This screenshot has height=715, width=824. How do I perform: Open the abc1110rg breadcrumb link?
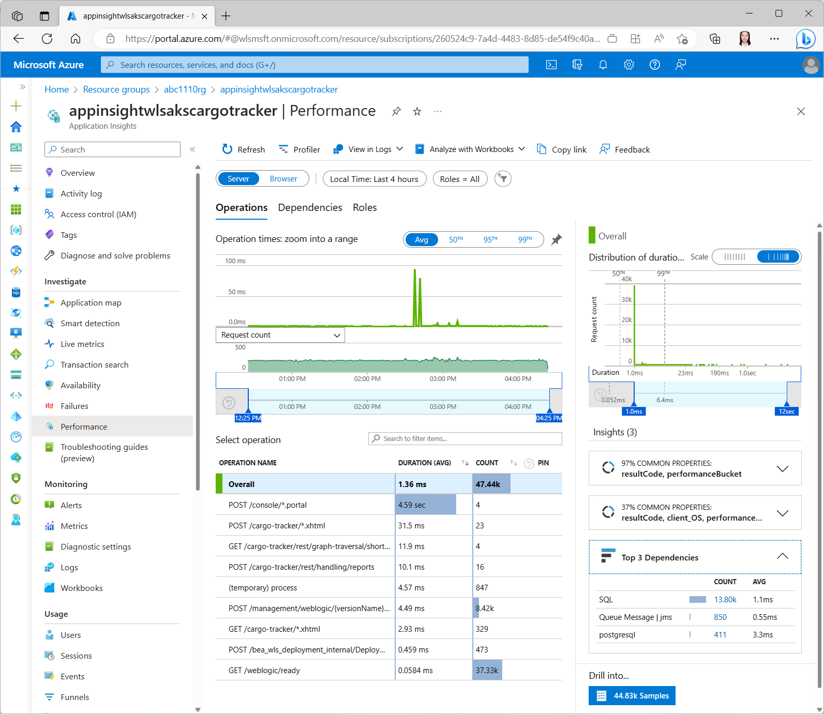click(185, 89)
